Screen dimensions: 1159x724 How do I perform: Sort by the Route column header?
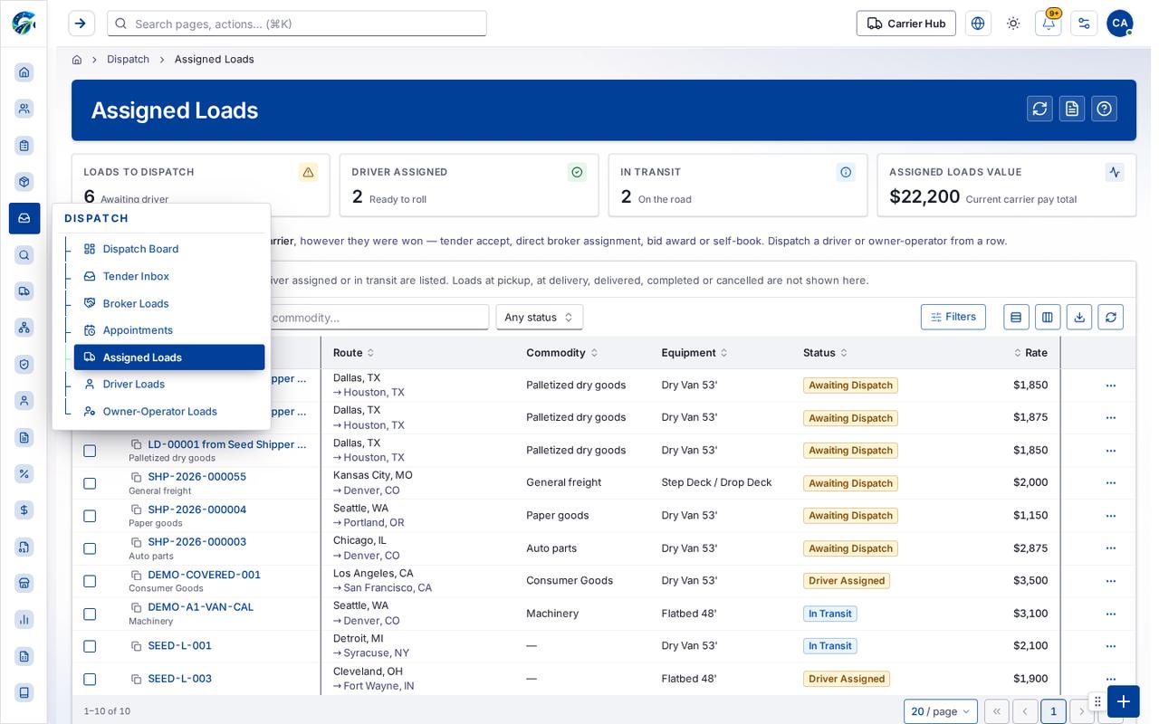click(x=353, y=353)
